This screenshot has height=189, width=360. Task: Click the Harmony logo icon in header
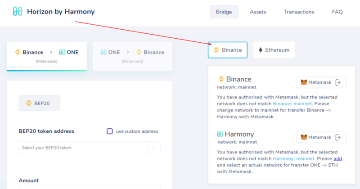pos(18,12)
